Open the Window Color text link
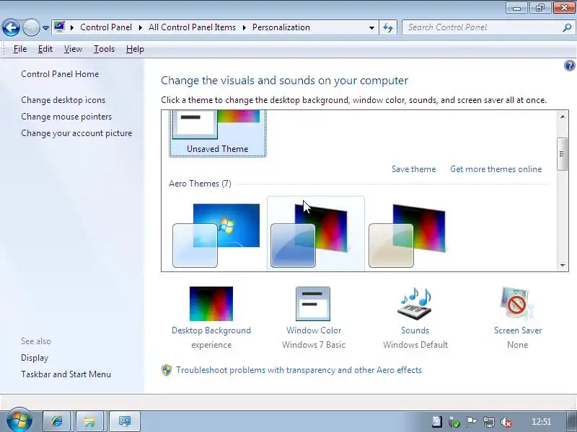Screen dimensions: 577x432 314,330
